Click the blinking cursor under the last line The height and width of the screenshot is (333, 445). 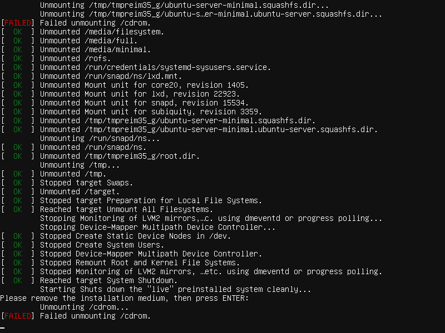(3, 328)
